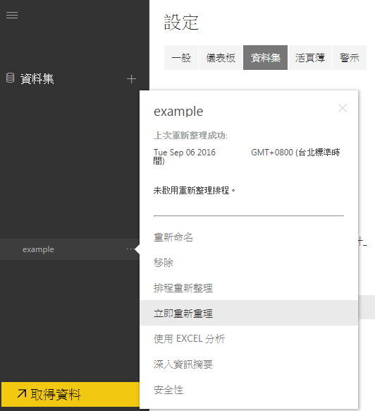
Task: Select the example dataset in sidebar
Action: (x=70, y=249)
